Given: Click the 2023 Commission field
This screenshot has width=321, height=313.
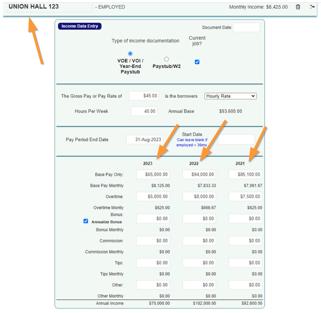Looking at the screenshot, I should (153, 240).
